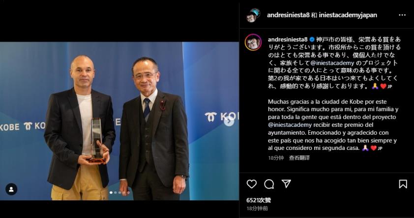414x218 pixels.
Task: Click 查看翻译 to translate caption
Action: [299, 158]
